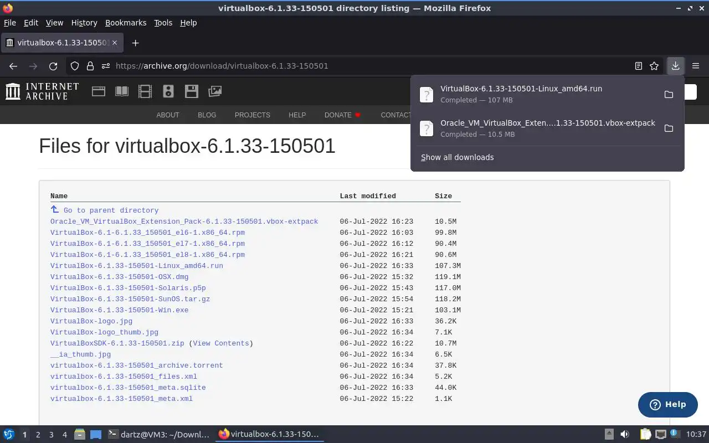This screenshot has width=709, height=443.
Task: Open the Texts book icon in Archive navbar
Action: pos(122,91)
